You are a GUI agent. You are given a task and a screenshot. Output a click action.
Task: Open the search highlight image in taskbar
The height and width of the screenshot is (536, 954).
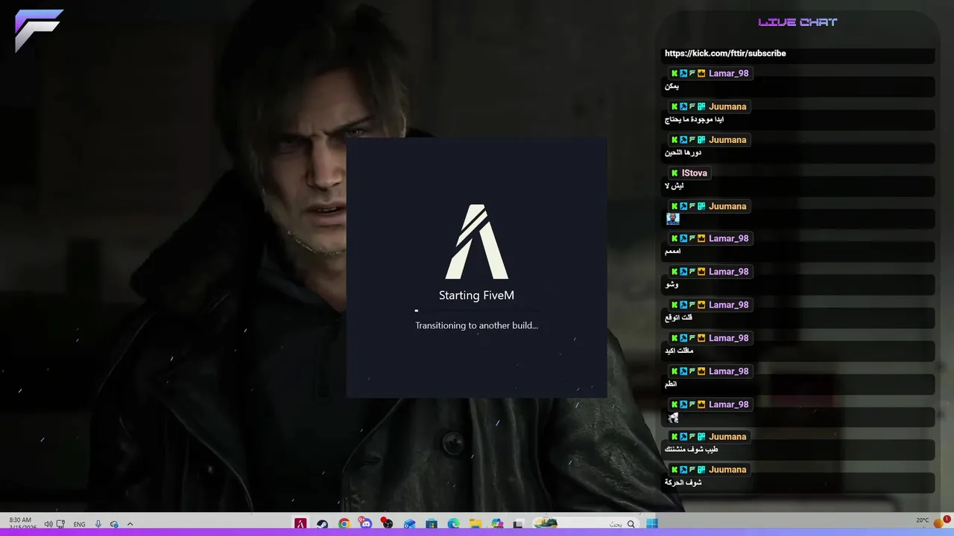tap(546, 523)
